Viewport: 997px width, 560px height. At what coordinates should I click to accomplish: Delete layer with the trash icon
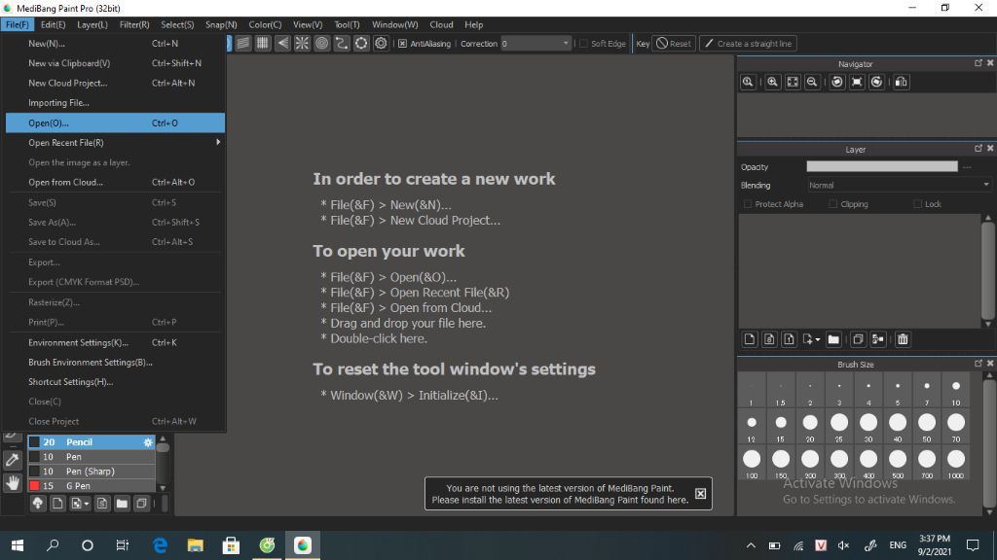903,339
